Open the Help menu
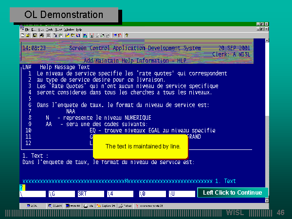 [x=79, y=30]
